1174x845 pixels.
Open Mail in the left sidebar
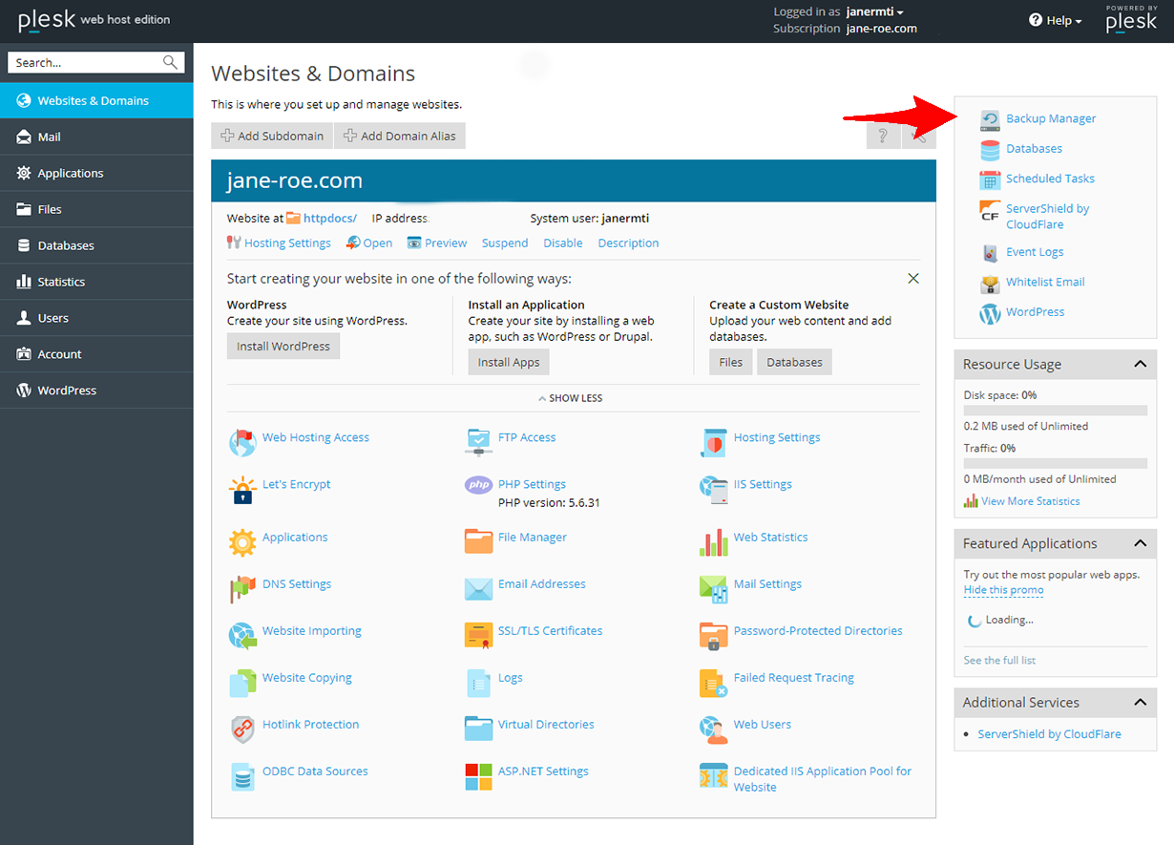[50, 137]
